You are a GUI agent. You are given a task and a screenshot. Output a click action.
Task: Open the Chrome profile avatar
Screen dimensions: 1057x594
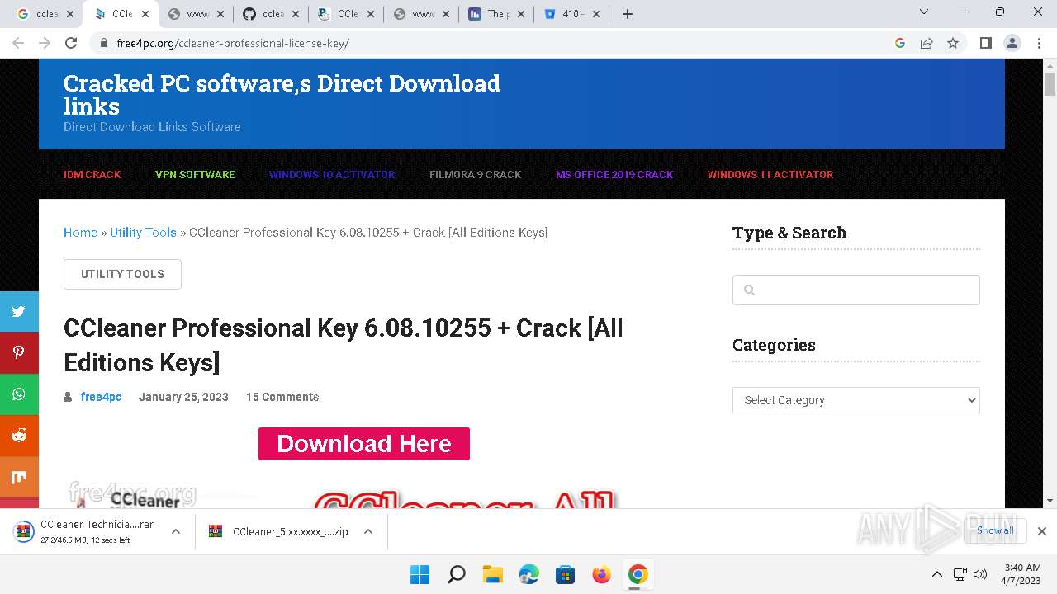pos(1012,43)
